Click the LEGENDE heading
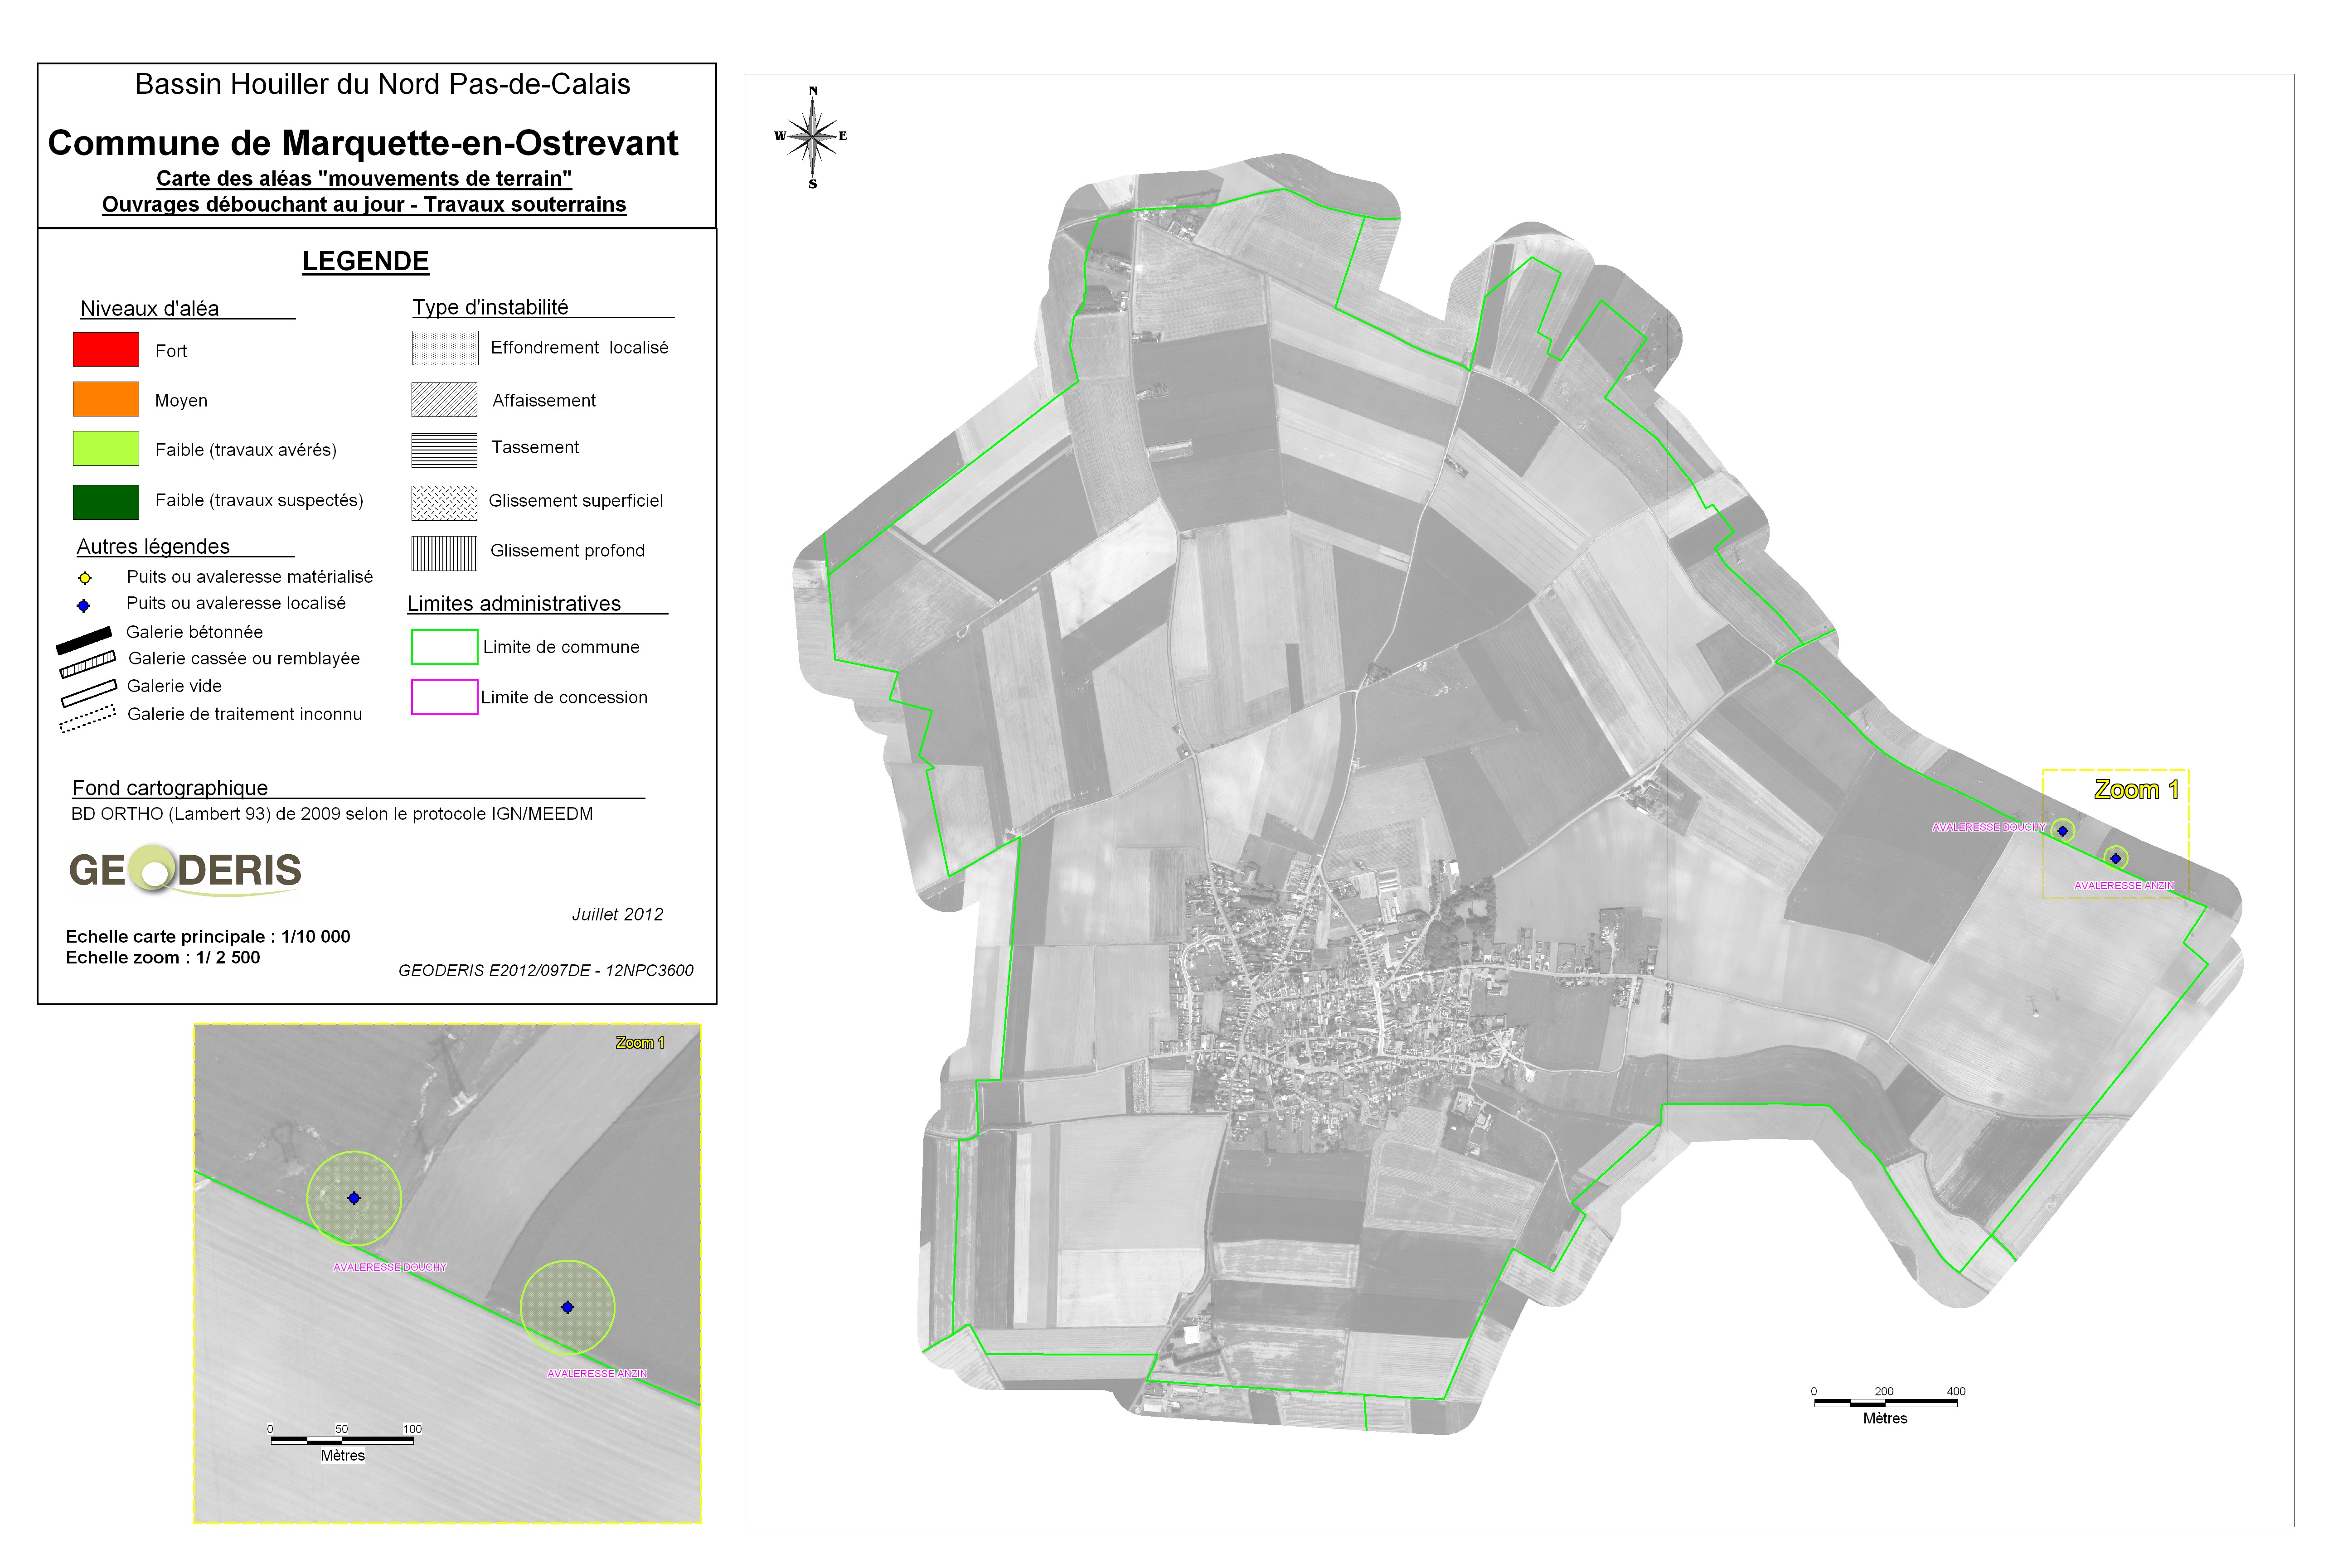The width and height of the screenshot is (2338, 1568). (x=365, y=262)
